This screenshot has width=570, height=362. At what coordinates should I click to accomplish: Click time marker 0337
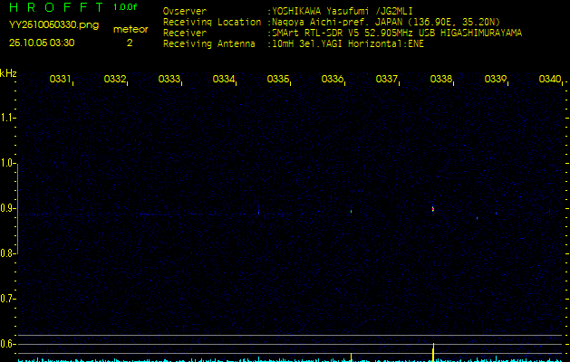point(386,79)
